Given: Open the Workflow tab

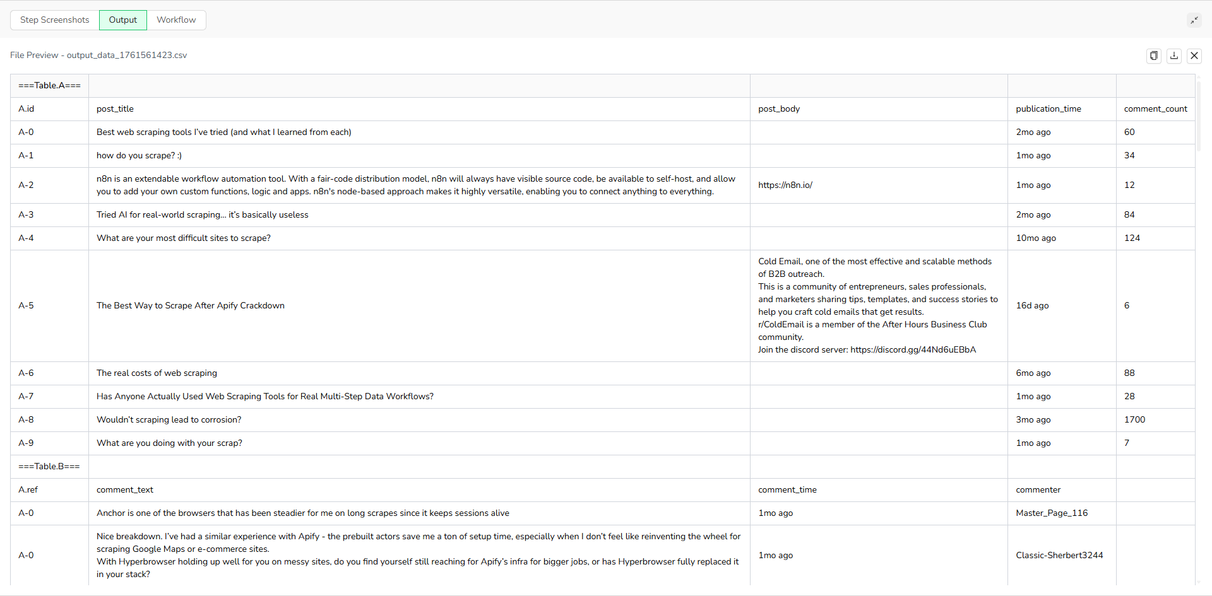Looking at the screenshot, I should 175,20.
